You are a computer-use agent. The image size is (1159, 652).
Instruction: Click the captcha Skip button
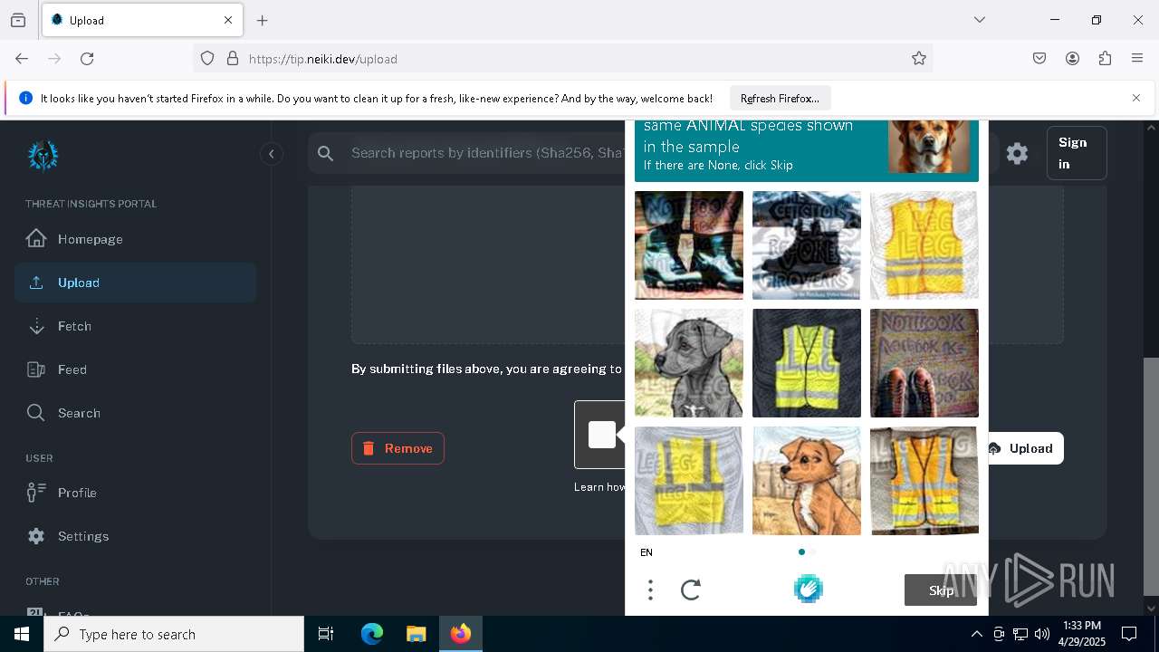pyautogui.click(x=941, y=590)
